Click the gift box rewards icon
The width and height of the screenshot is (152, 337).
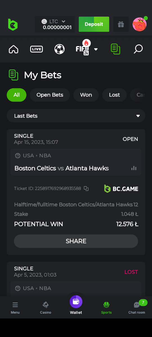[121, 24]
